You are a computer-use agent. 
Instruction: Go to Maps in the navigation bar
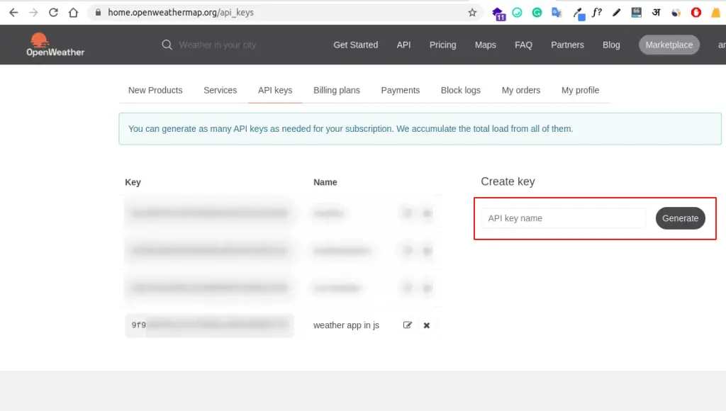[485, 45]
